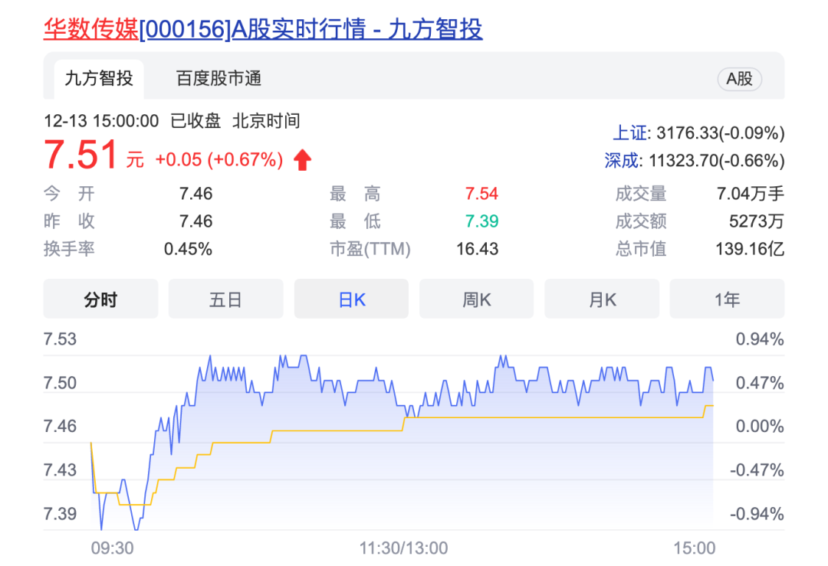Switch to the 月K chart view
The height and width of the screenshot is (566, 828).
click(x=602, y=299)
